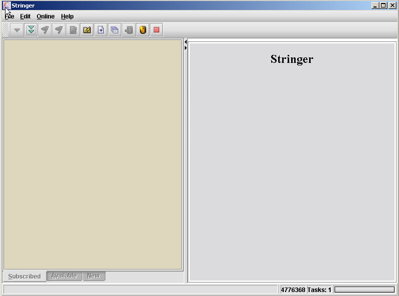
Task: Click the 4776368 memory value in status bar
Action: (293, 290)
